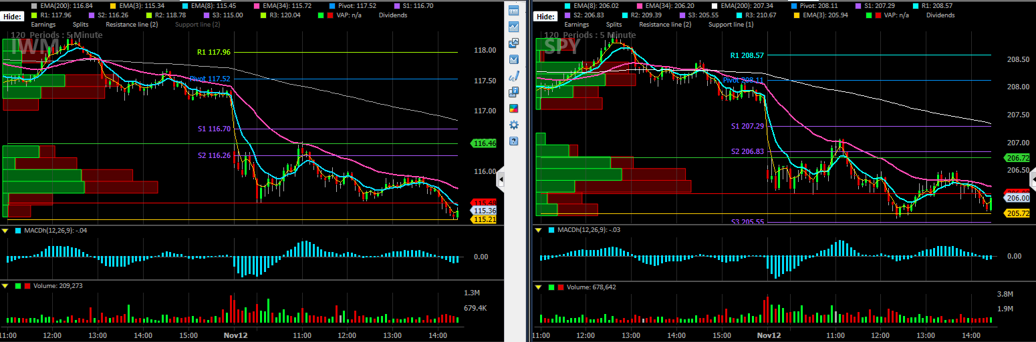This screenshot has width=1036, height=342.
Task: Open the chart info icon in sidebar
Action: (x=513, y=92)
